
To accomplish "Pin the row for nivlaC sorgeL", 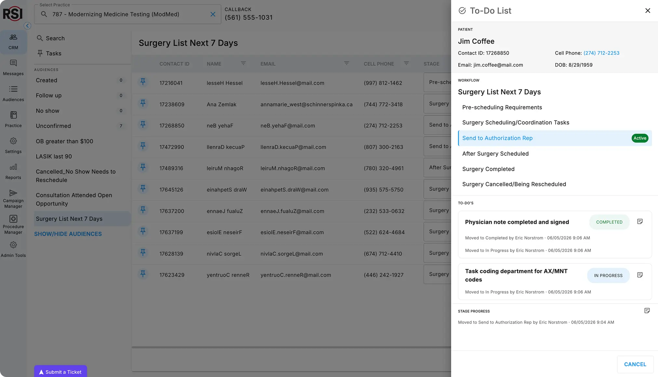I will tap(143, 252).
